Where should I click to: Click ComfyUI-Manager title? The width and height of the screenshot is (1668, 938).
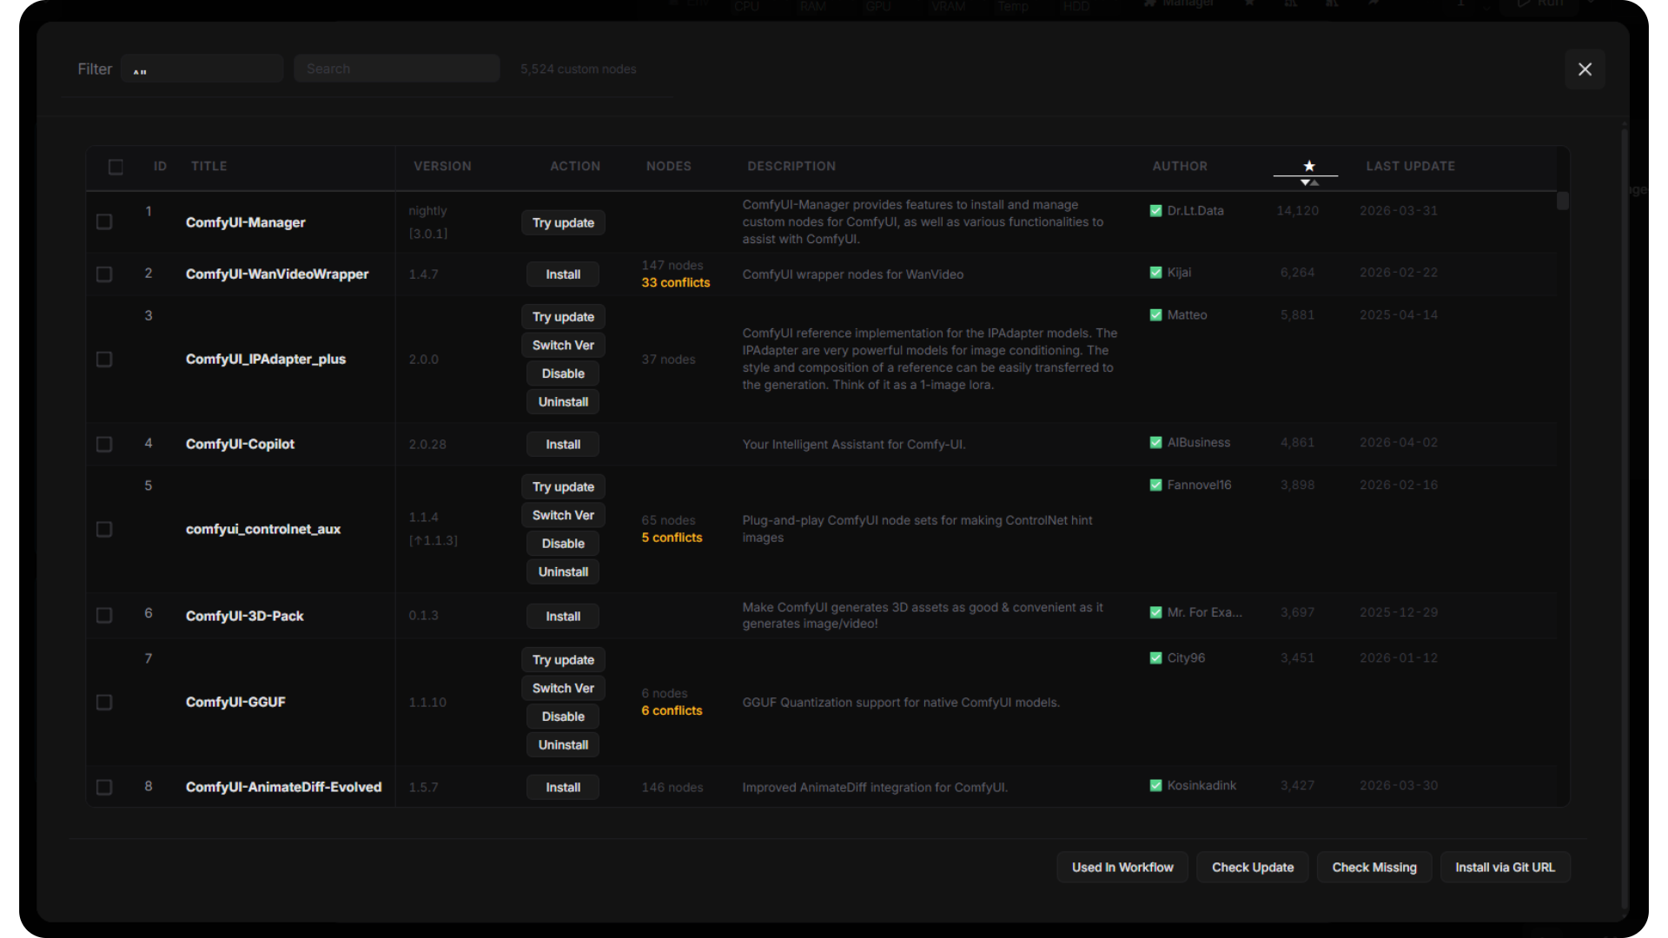[245, 222]
